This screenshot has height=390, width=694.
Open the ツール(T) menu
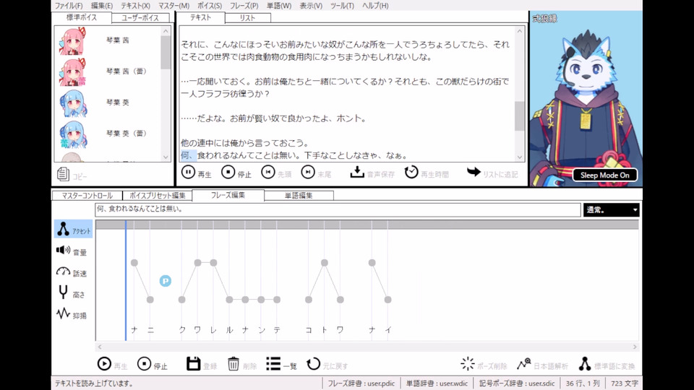click(342, 6)
